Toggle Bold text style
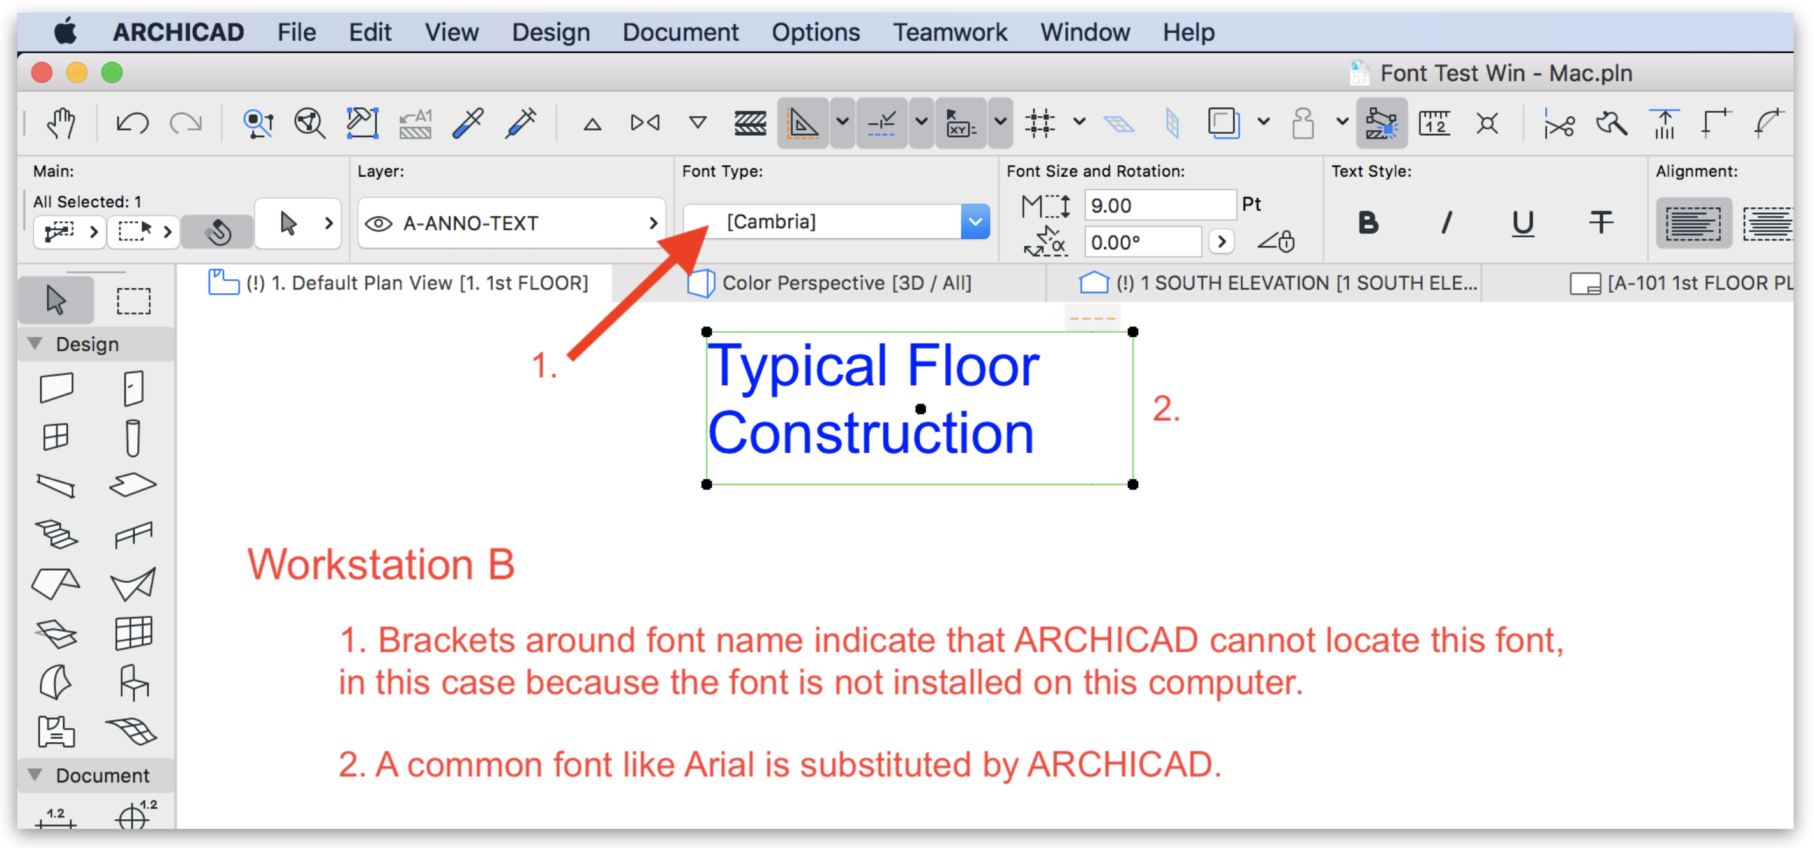This screenshot has width=1814, height=848. pyautogui.click(x=1368, y=223)
